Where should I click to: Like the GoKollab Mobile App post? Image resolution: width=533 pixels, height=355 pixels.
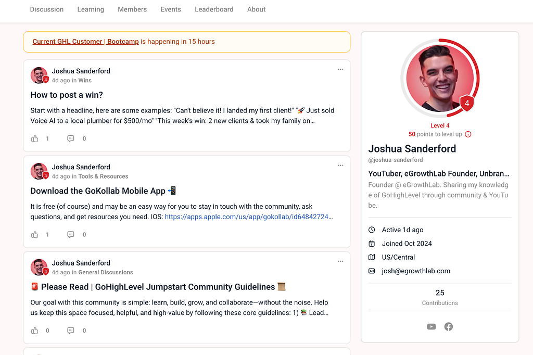pos(35,235)
